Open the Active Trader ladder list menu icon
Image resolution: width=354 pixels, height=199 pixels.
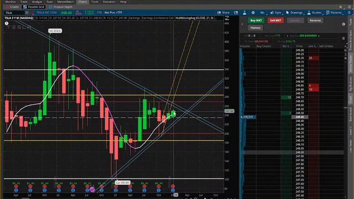point(343,38)
